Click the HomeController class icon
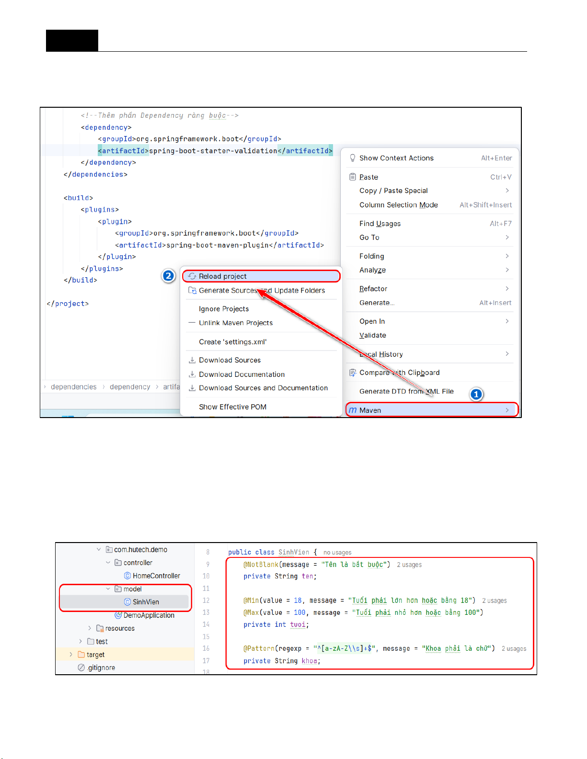Screen dimensions: 587x759 point(127,576)
